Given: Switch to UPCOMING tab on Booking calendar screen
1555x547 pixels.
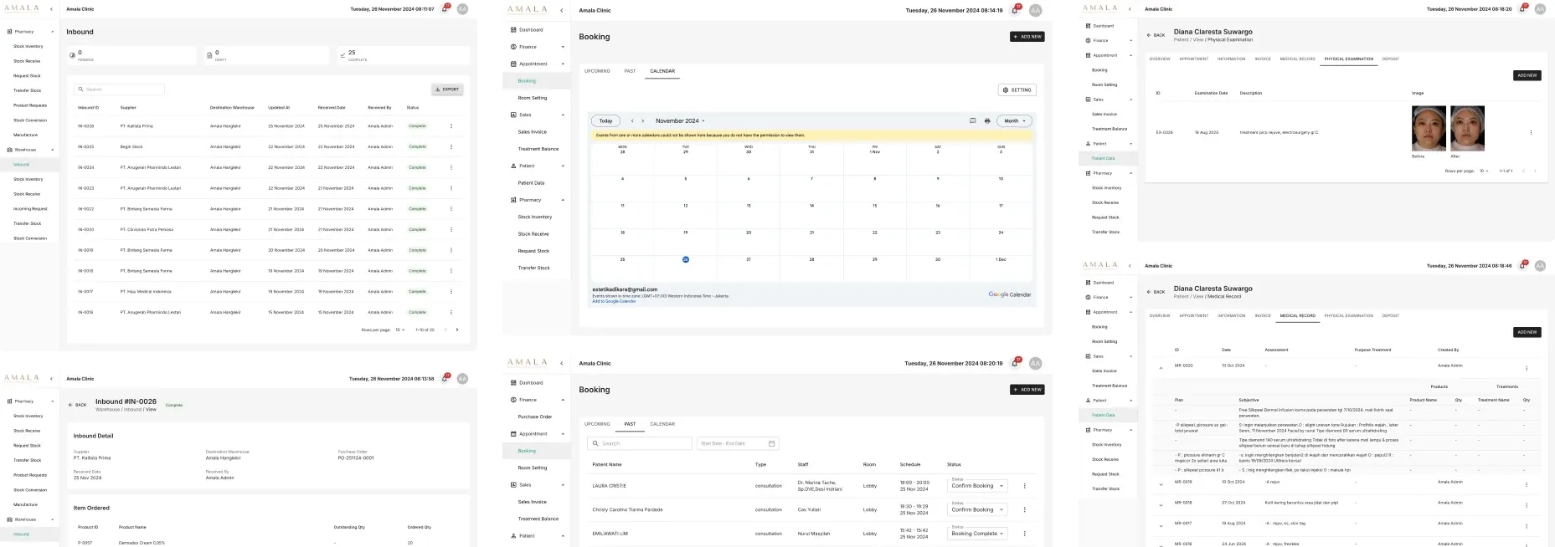Looking at the screenshot, I should tap(597, 71).
